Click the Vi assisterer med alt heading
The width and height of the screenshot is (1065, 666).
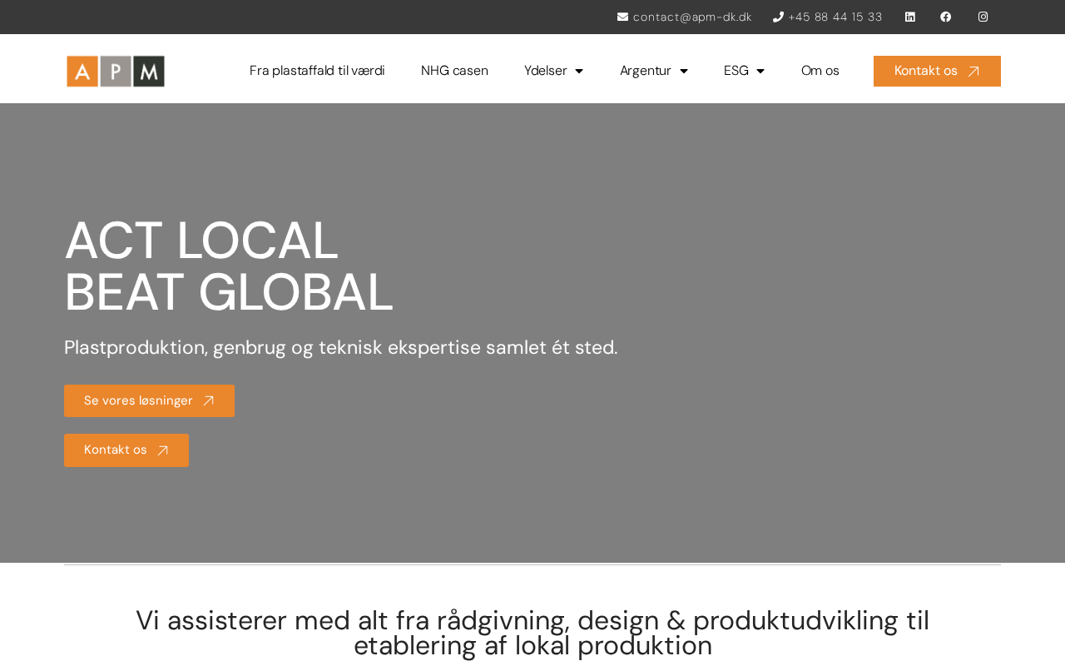(532, 633)
